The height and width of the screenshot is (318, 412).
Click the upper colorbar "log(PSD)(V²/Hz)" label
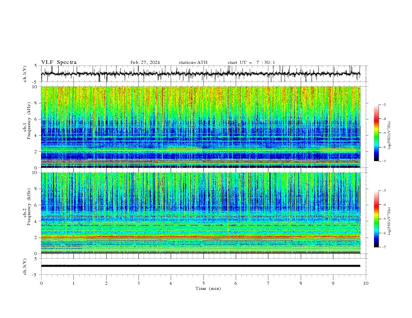[389, 136]
